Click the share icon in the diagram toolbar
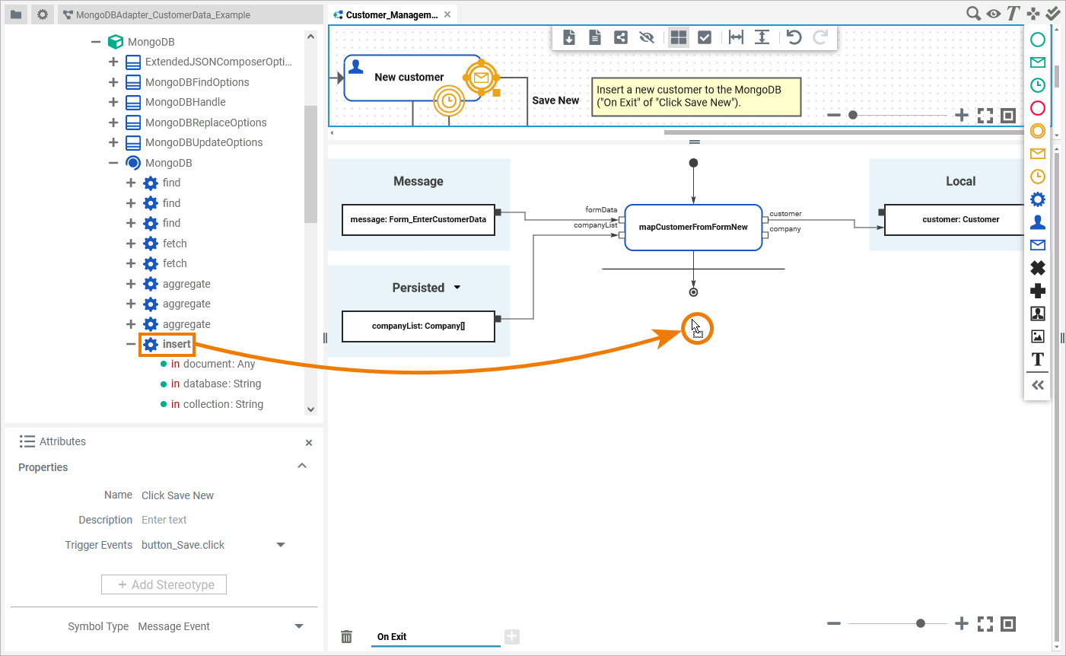Viewport: 1066px width, 656px height. (621, 37)
